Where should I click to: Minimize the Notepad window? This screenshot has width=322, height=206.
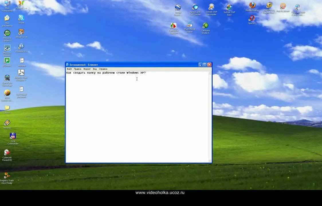(201, 65)
